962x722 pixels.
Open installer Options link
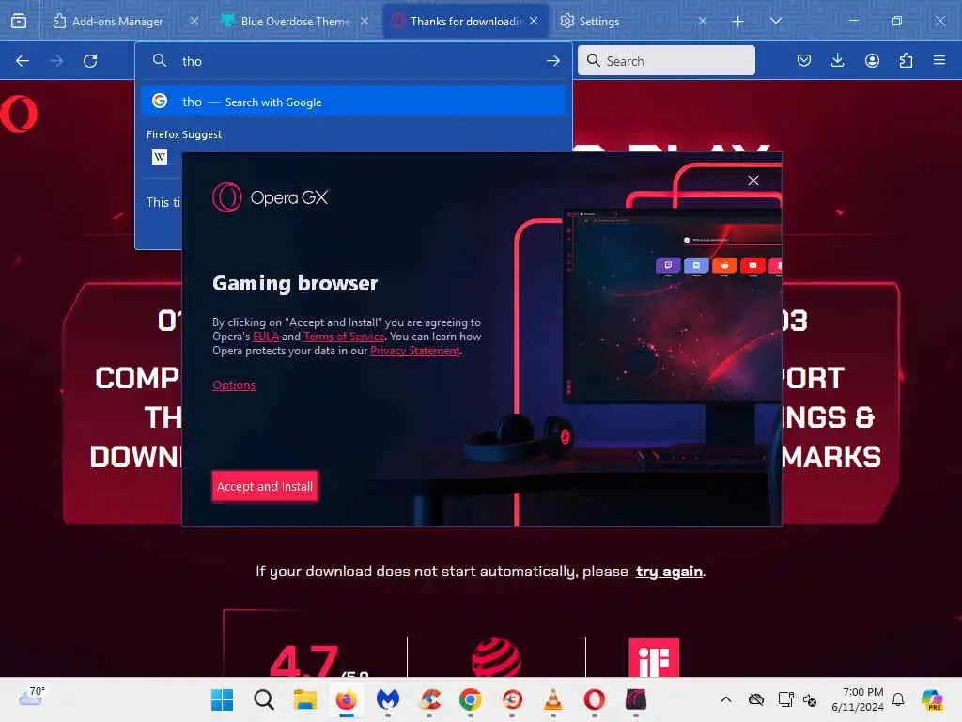pos(234,385)
